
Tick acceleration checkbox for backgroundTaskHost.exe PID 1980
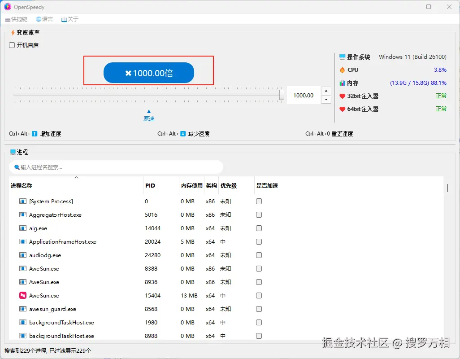[259, 323]
